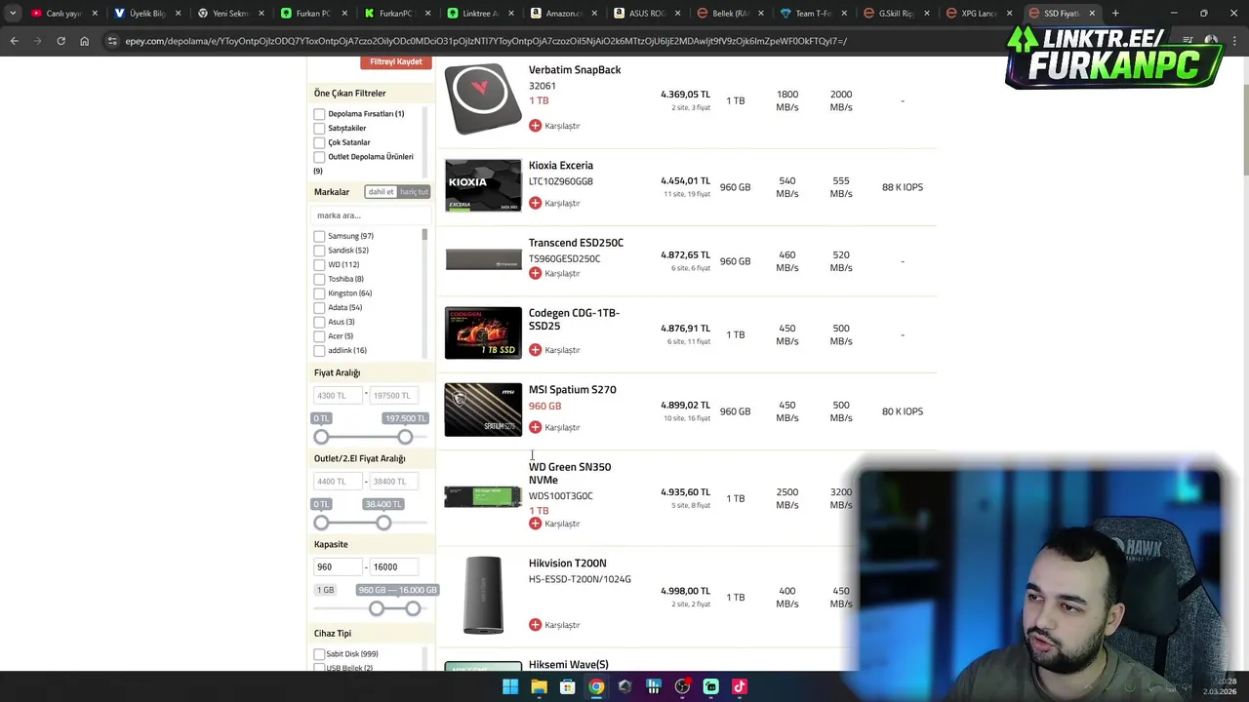Select WD (112) brand checkbox
The width and height of the screenshot is (1249, 702).
[319, 264]
